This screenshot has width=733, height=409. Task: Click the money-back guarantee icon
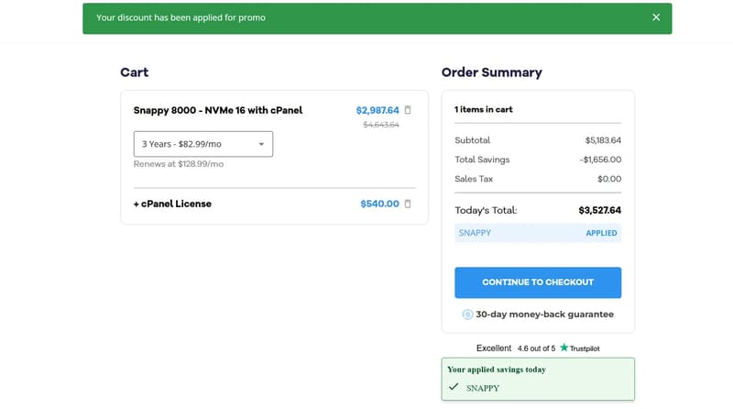tap(467, 315)
